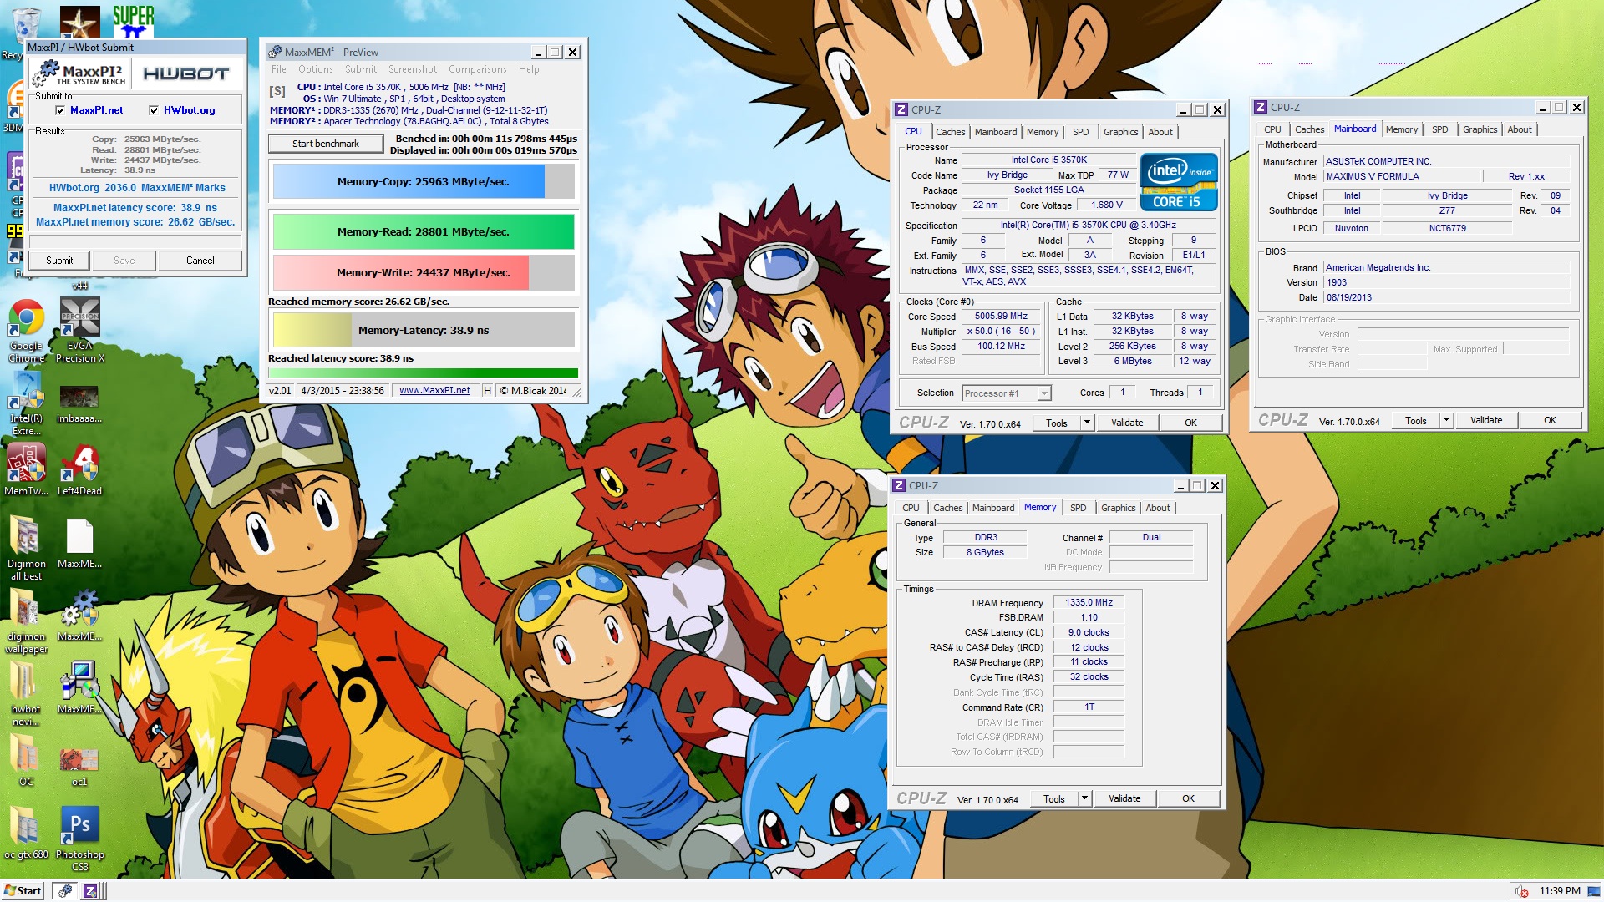Select the blank MaxxME... document file icon

pyautogui.click(x=79, y=543)
